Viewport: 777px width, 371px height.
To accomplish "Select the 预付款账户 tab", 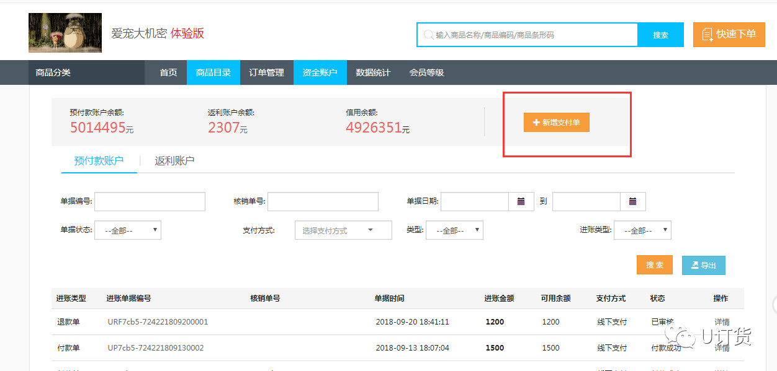I will tap(99, 161).
